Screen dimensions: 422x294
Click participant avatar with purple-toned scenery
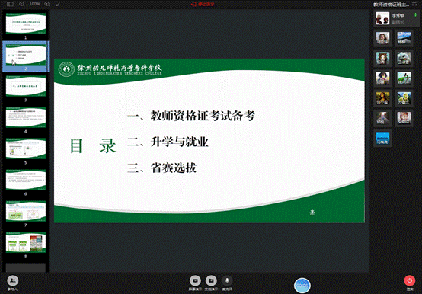click(x=382, y=118)
